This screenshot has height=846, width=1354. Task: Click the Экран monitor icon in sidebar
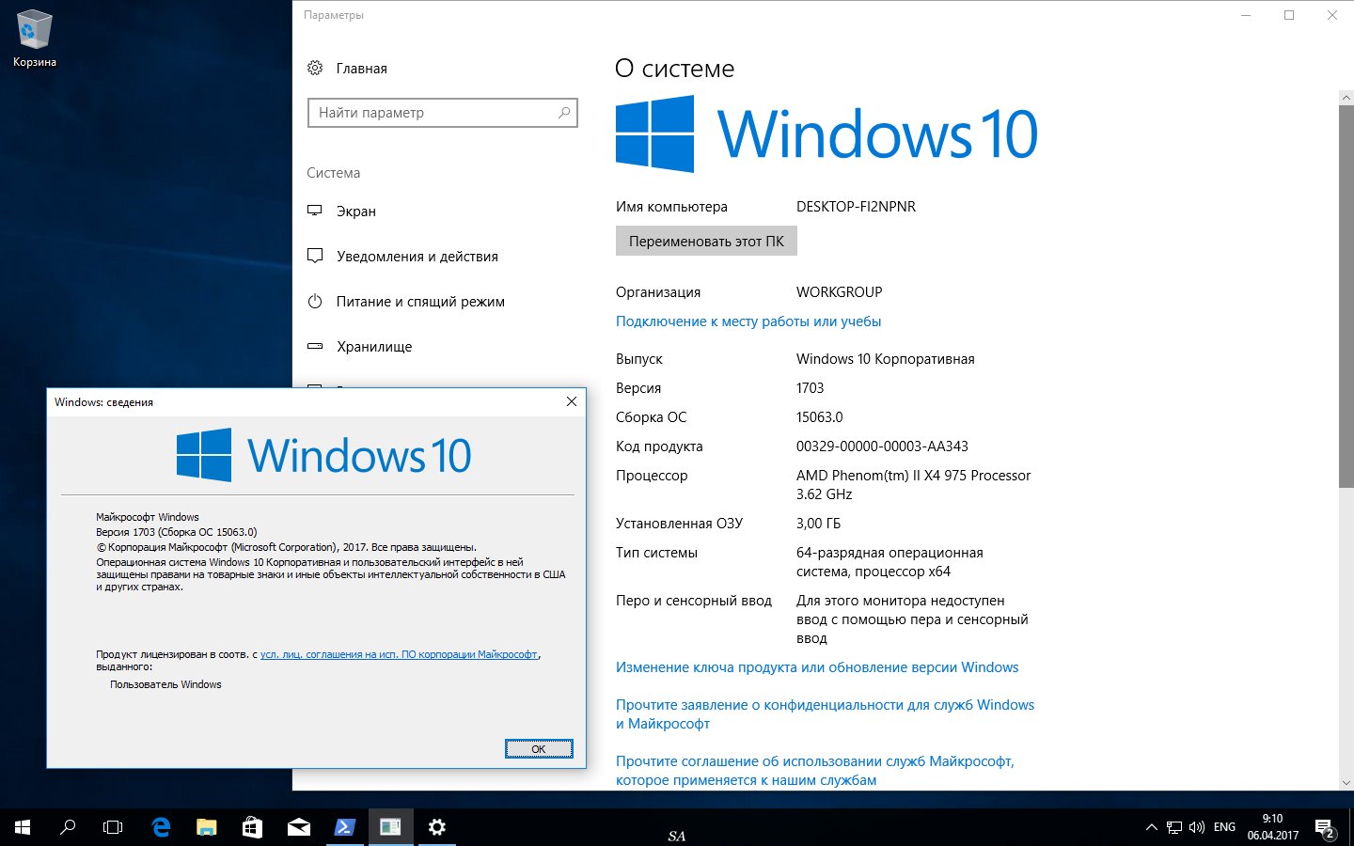click(x=315, y=211)
